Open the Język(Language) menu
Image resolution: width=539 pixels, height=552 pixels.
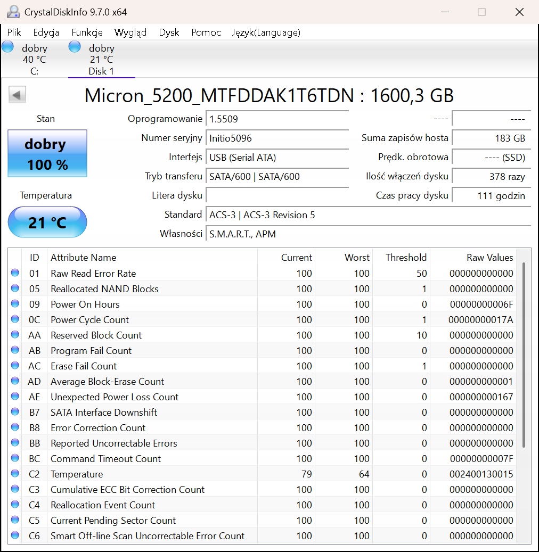266,32
